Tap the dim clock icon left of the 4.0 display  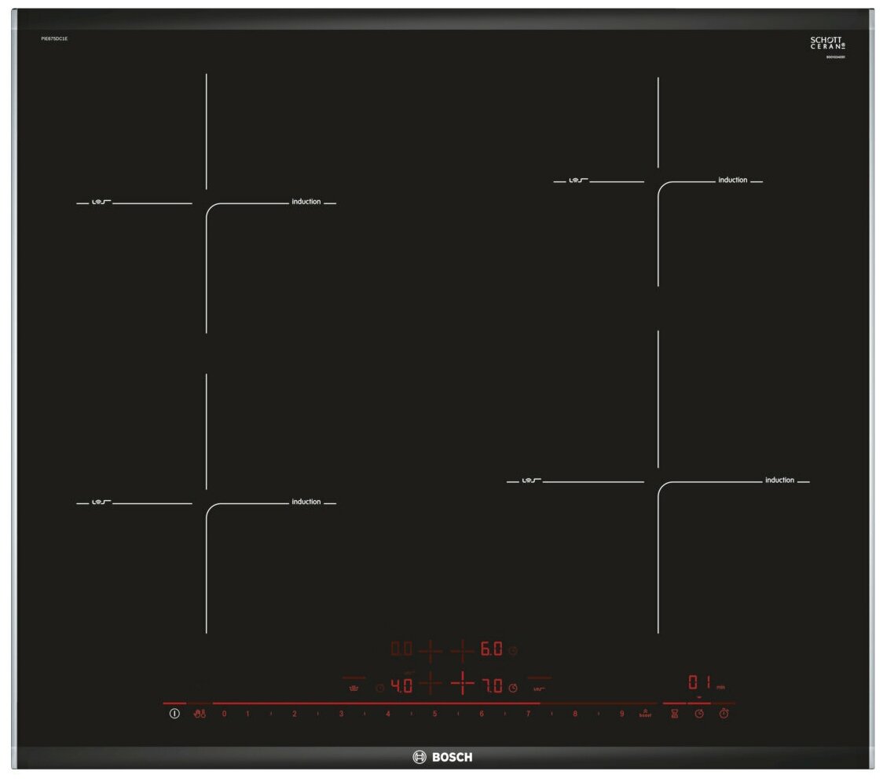[x=380, y=688]
